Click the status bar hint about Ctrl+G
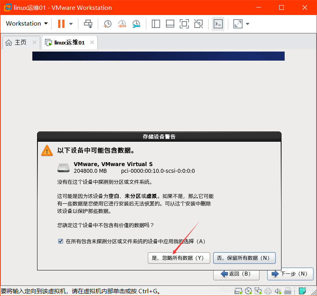The image size is (317, 296). tap(81, 291)
